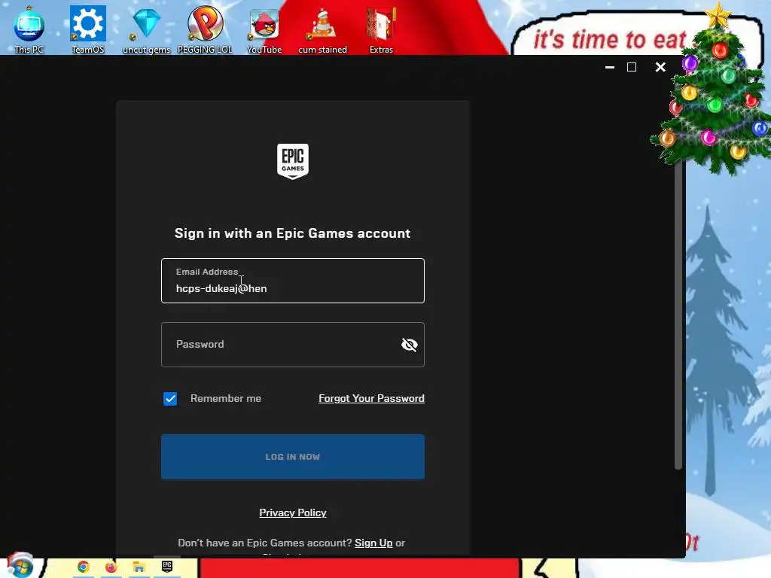
Task: Open the TeamOS gear desktop icon
Action: (x=88, y=29)
